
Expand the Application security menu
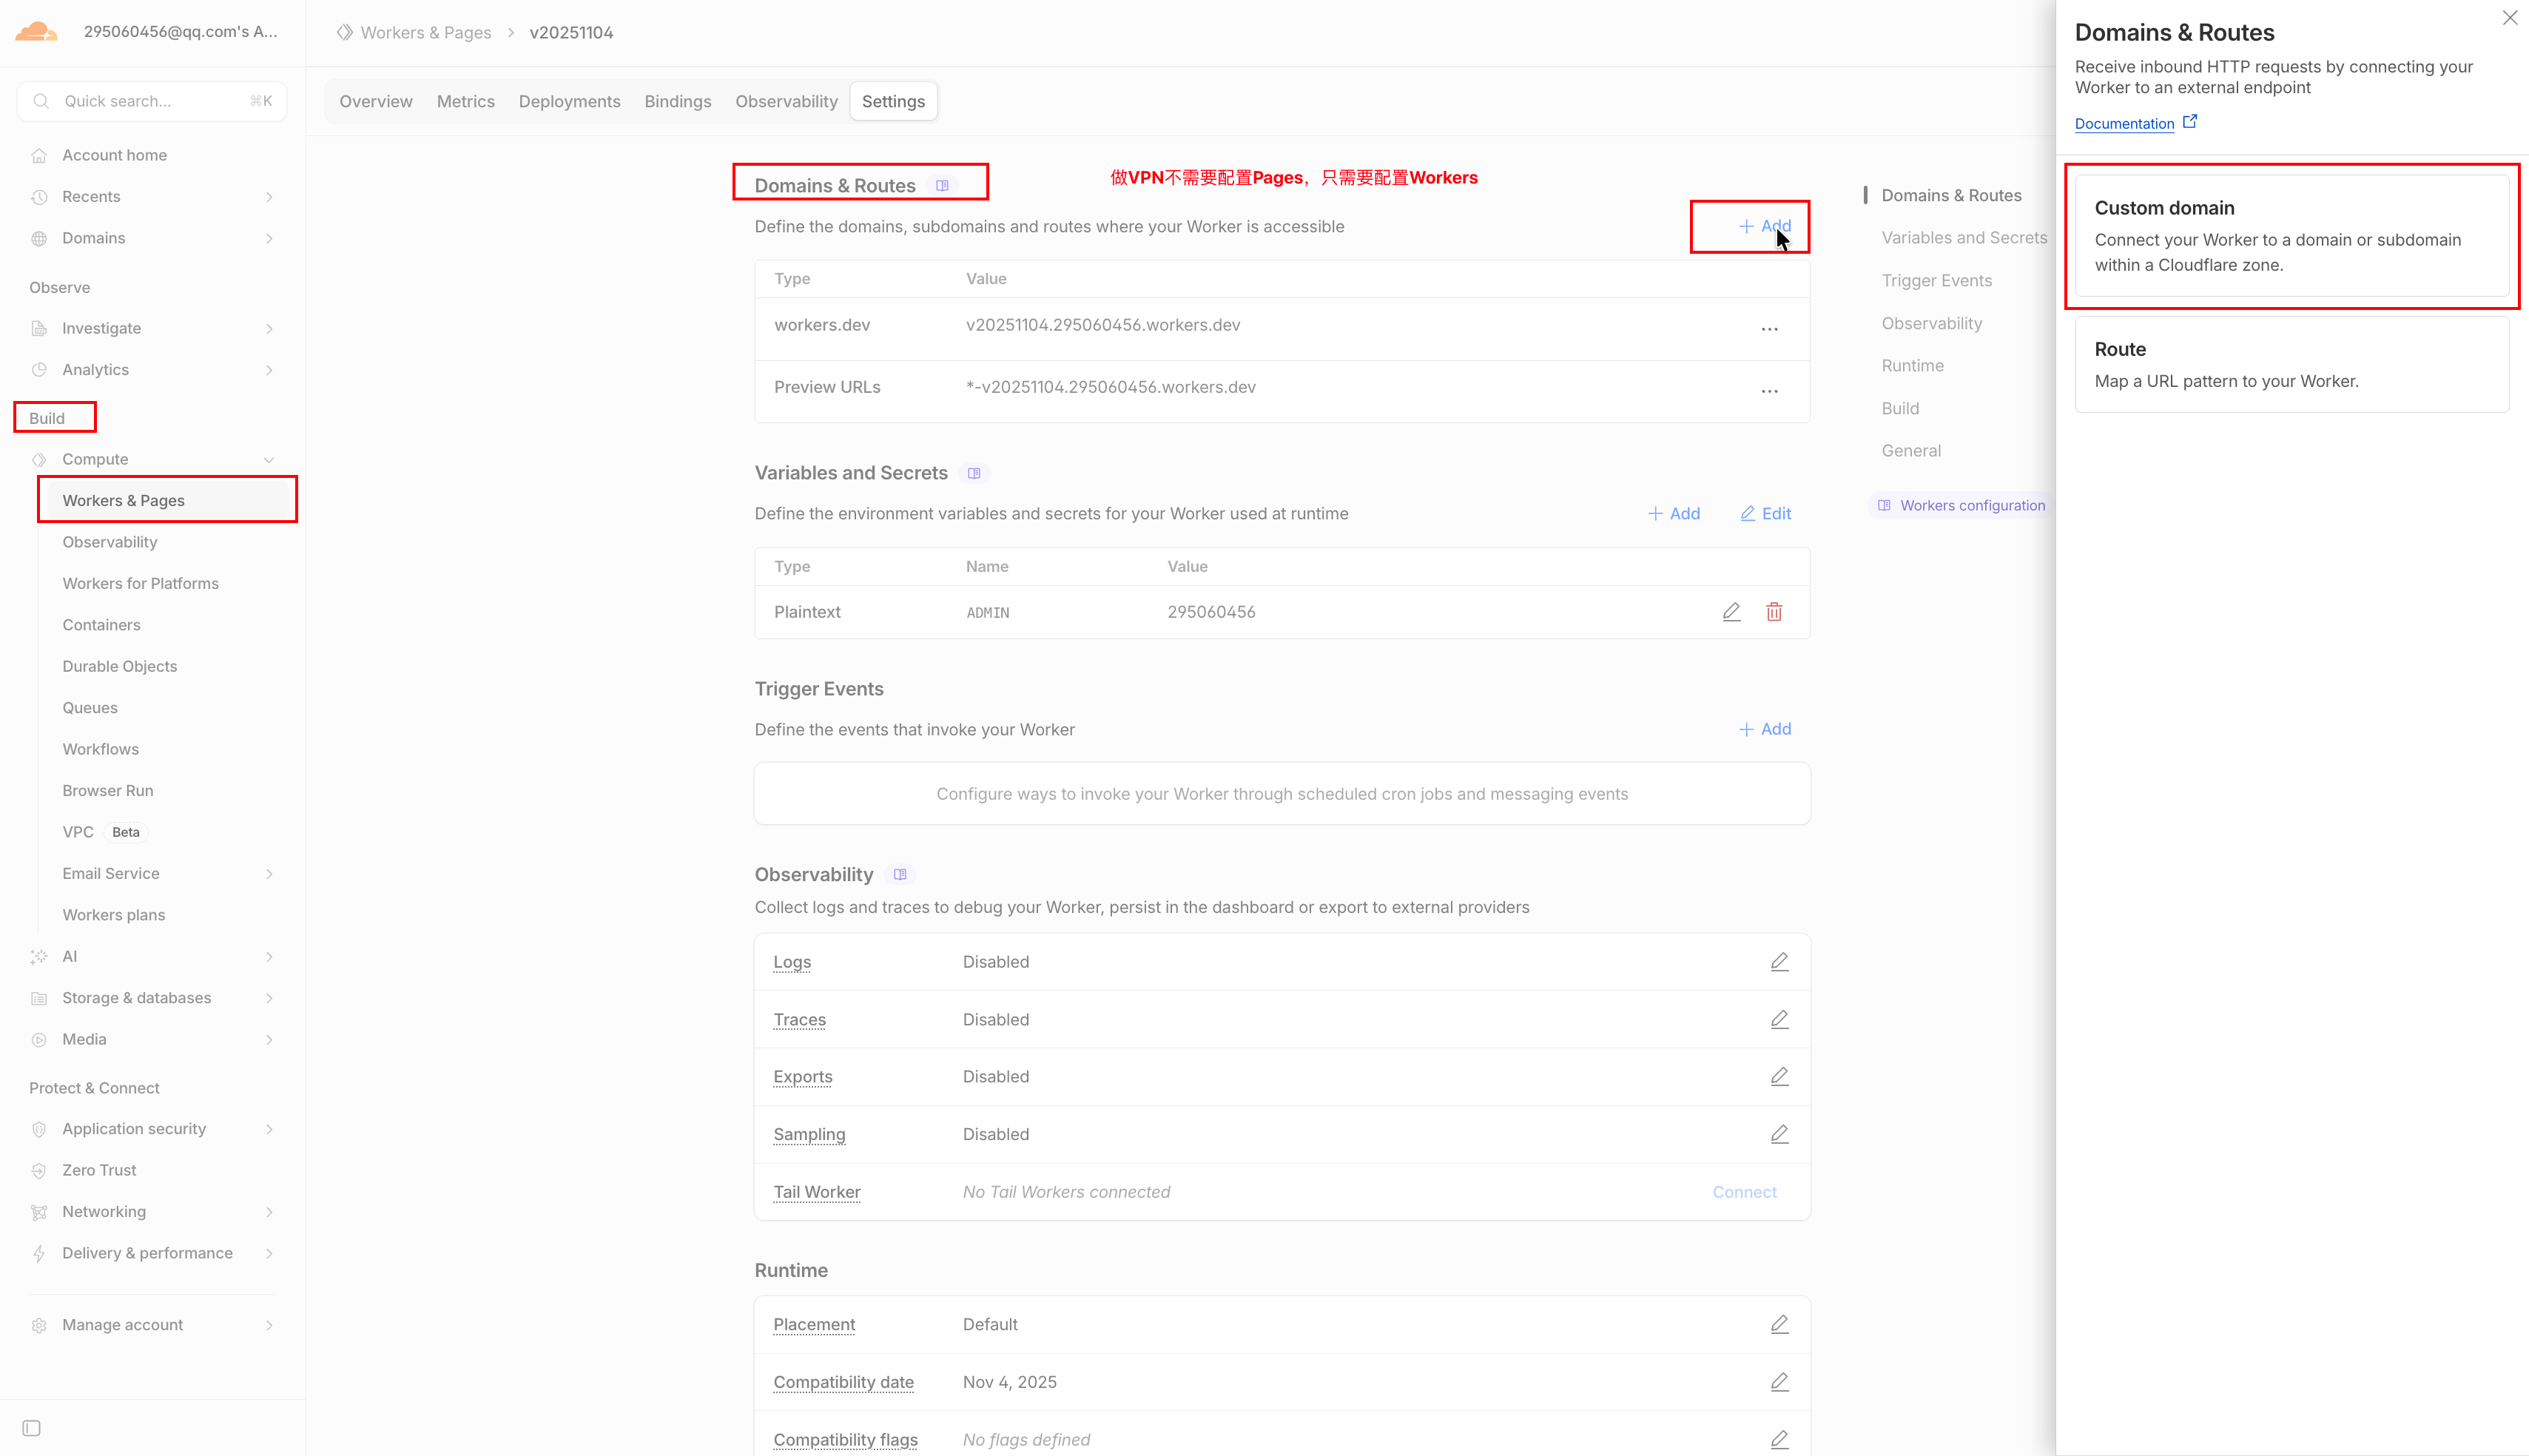tap(269, 1129)
